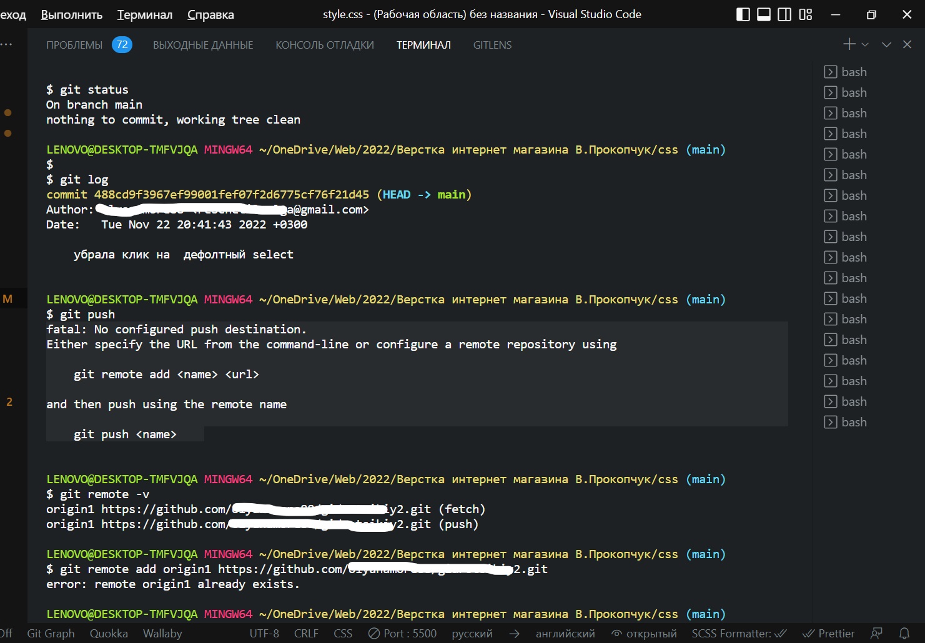Click 'nothing to commit, working tree clean' line
The width and height of the screenshot is (925, 643).
tap(173, 120)
